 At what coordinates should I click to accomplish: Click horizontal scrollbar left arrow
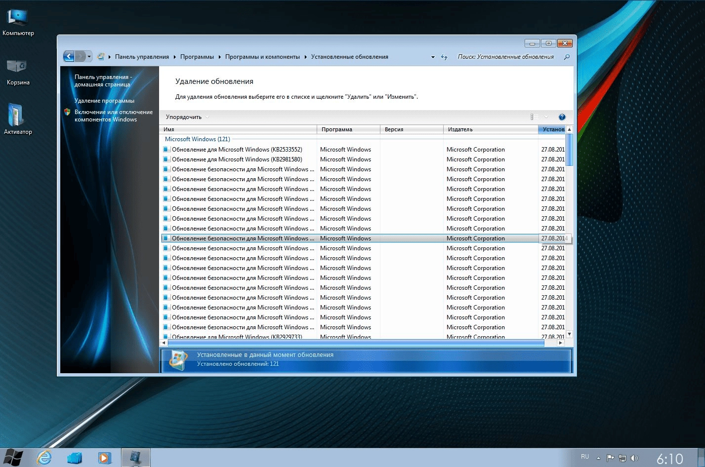pyautogui.click(x=164, y=343)
